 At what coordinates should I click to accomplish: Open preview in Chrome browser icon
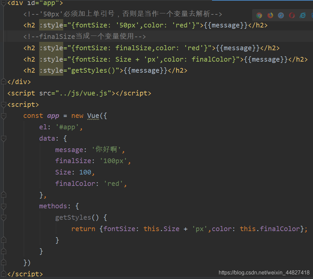[x=259, y=15]
